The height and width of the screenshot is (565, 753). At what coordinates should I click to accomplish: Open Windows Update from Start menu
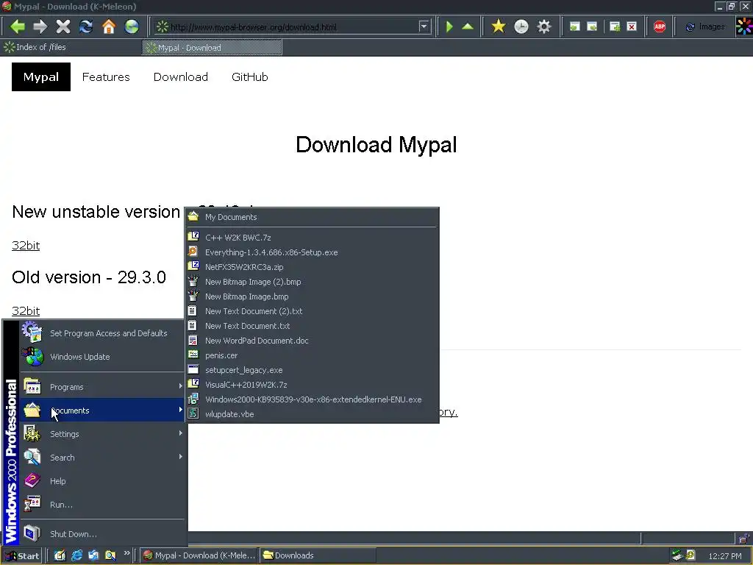pos(102,357)
